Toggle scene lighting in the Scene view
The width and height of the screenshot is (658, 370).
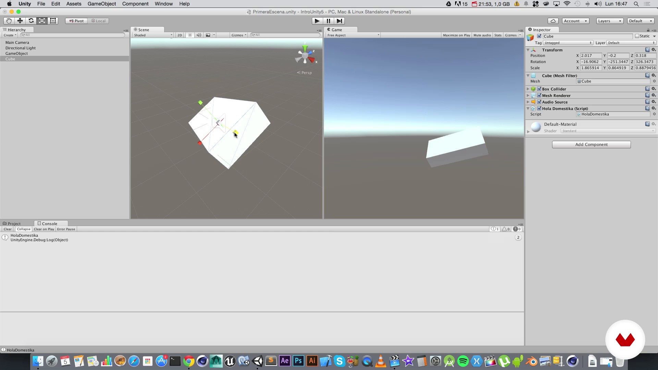click(190, 35)
